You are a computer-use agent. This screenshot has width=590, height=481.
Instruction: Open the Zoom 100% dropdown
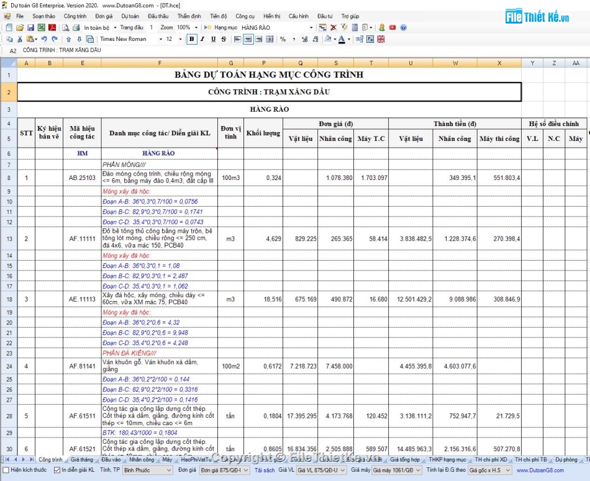[196, 27]
